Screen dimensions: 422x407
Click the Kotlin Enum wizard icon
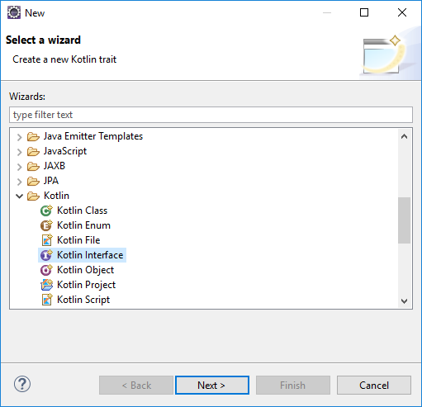tap(46, 225)
